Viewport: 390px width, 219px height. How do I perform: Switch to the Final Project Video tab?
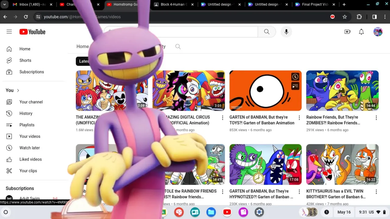[x=315, y=5]
